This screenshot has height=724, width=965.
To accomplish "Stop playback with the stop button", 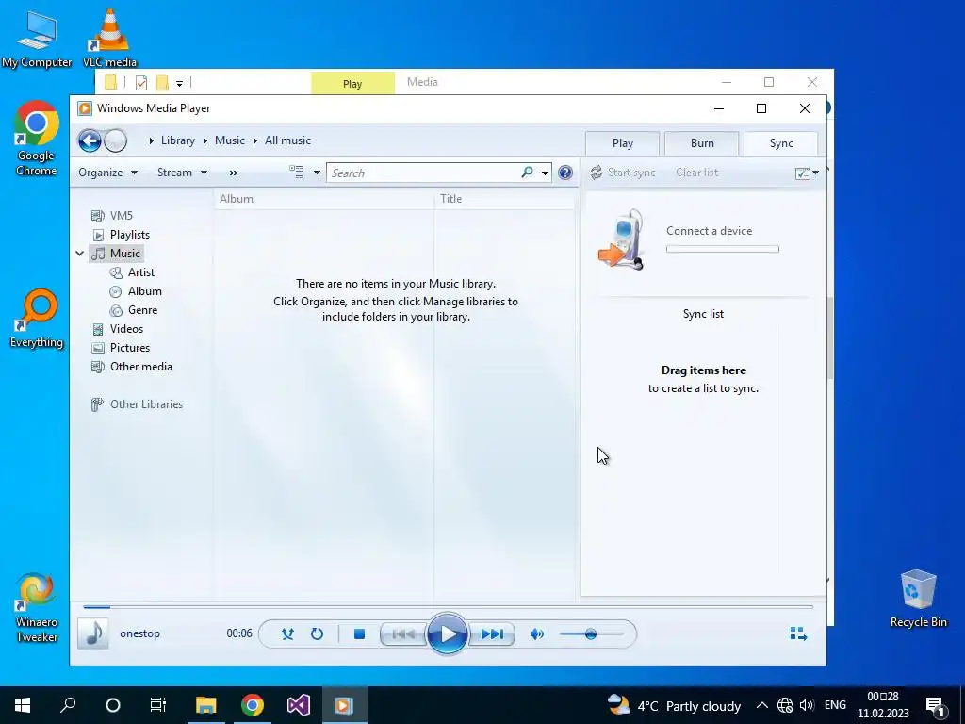I will tap(359, 633).
